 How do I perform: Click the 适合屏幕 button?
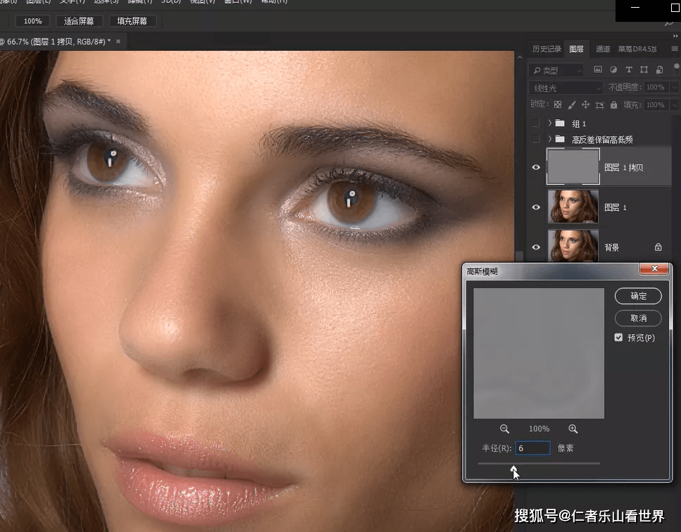[x=79, y=21]
